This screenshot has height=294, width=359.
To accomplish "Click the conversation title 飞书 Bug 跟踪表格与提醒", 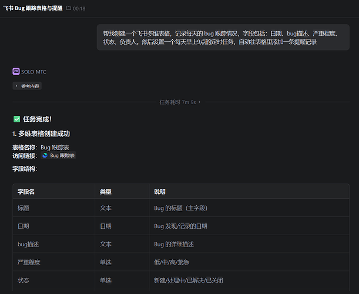I will 33,8.
